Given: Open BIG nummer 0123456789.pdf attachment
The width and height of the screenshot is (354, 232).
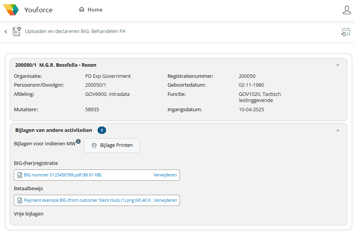Looking at the screenshot, I should (63, 175).
